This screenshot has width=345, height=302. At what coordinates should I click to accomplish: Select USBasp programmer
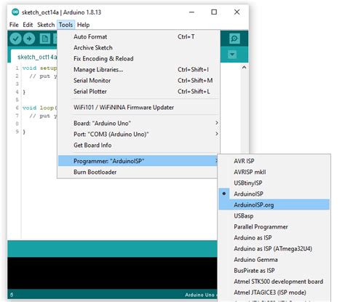[x=274, y=215]
